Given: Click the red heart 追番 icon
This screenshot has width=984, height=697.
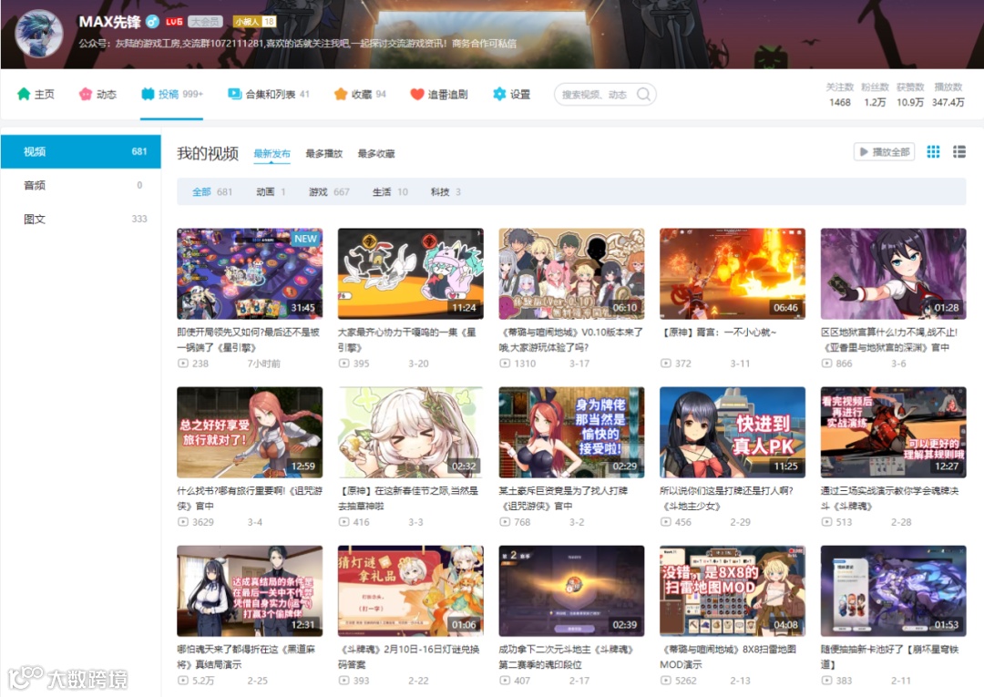Looking at the screenshot, I should point(416,94).
